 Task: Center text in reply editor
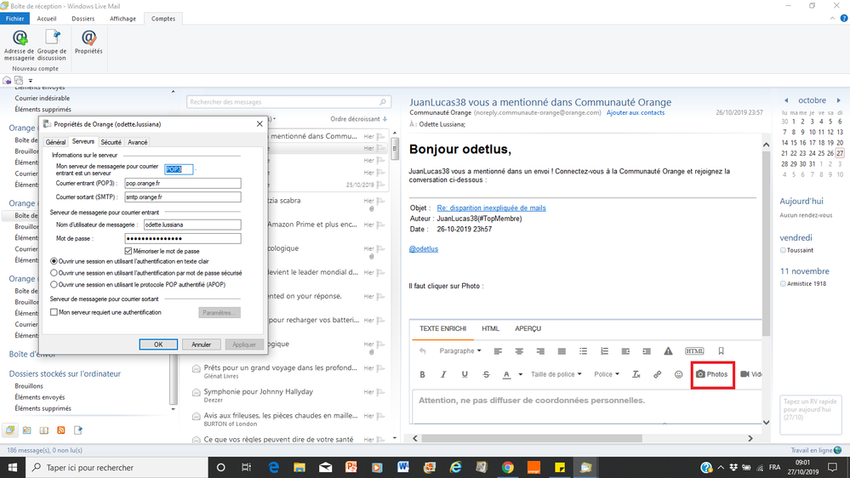[519, 351]
